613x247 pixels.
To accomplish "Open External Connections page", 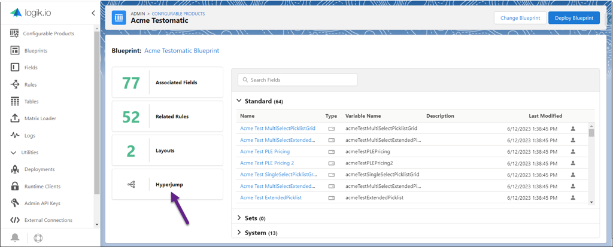I will [x=48, y=220].
